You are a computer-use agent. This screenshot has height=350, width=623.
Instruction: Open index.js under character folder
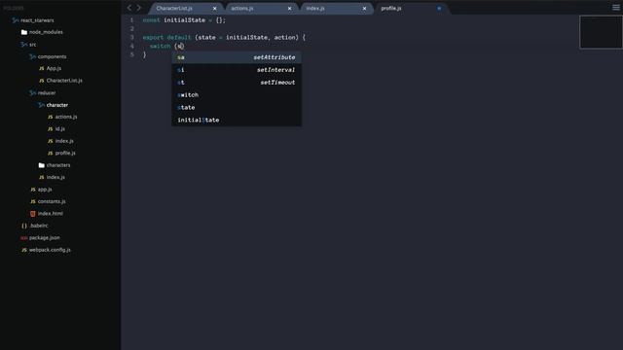pos(64,141)
